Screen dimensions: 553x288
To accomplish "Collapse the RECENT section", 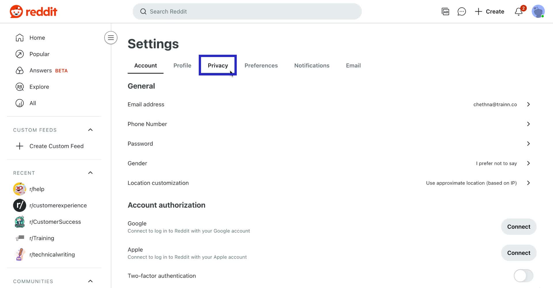I will 90,173.
